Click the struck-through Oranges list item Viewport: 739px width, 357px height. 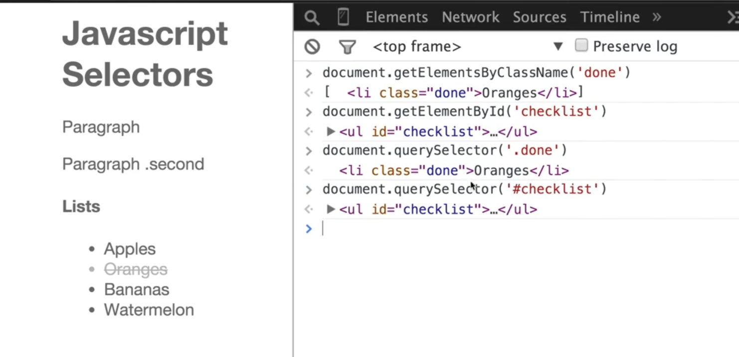point(136,269)
